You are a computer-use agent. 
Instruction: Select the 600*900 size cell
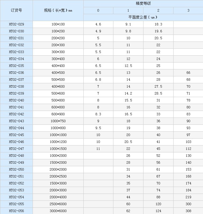[x=58, y=114]
